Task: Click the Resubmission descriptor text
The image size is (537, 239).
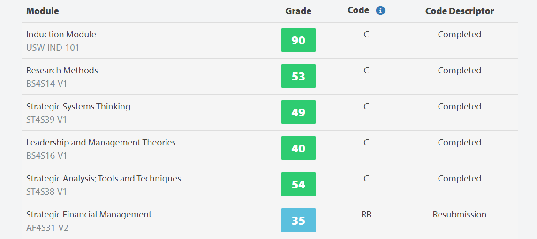Action: (x=460, y=214)
